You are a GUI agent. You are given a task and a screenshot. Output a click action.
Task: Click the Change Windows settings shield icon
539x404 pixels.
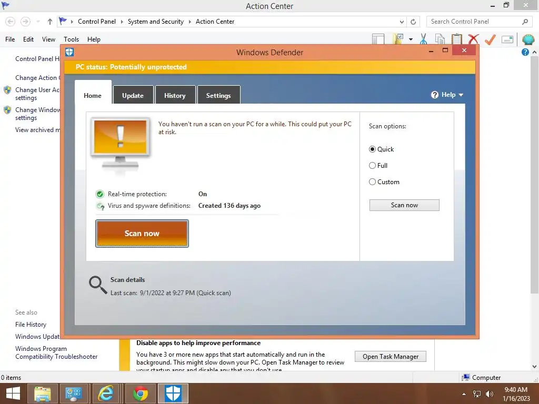click(7, 110)
